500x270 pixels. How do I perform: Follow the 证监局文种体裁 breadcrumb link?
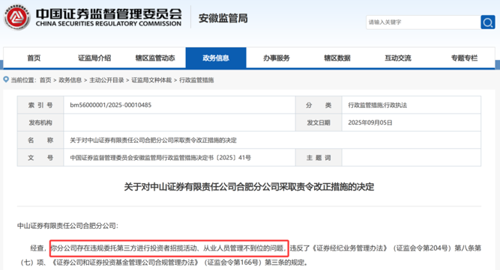151,80
